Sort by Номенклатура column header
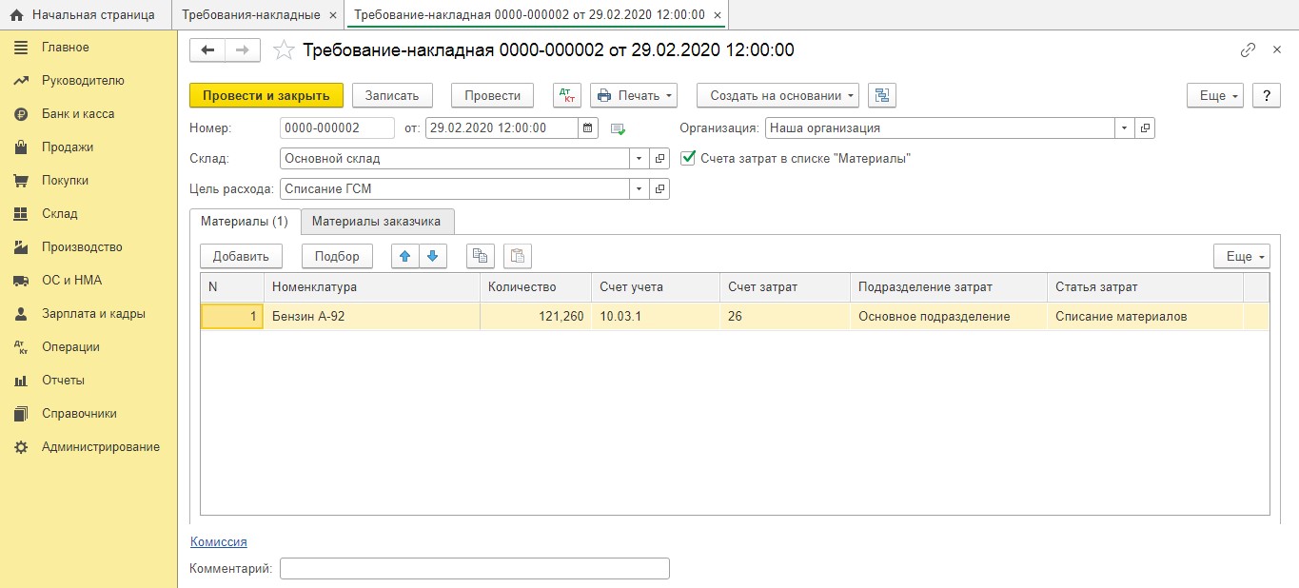The width and height of the screenshot is (1299, 588). point(372,287)
